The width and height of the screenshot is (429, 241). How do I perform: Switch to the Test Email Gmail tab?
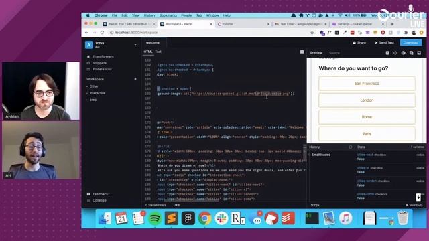click(300, 24)
